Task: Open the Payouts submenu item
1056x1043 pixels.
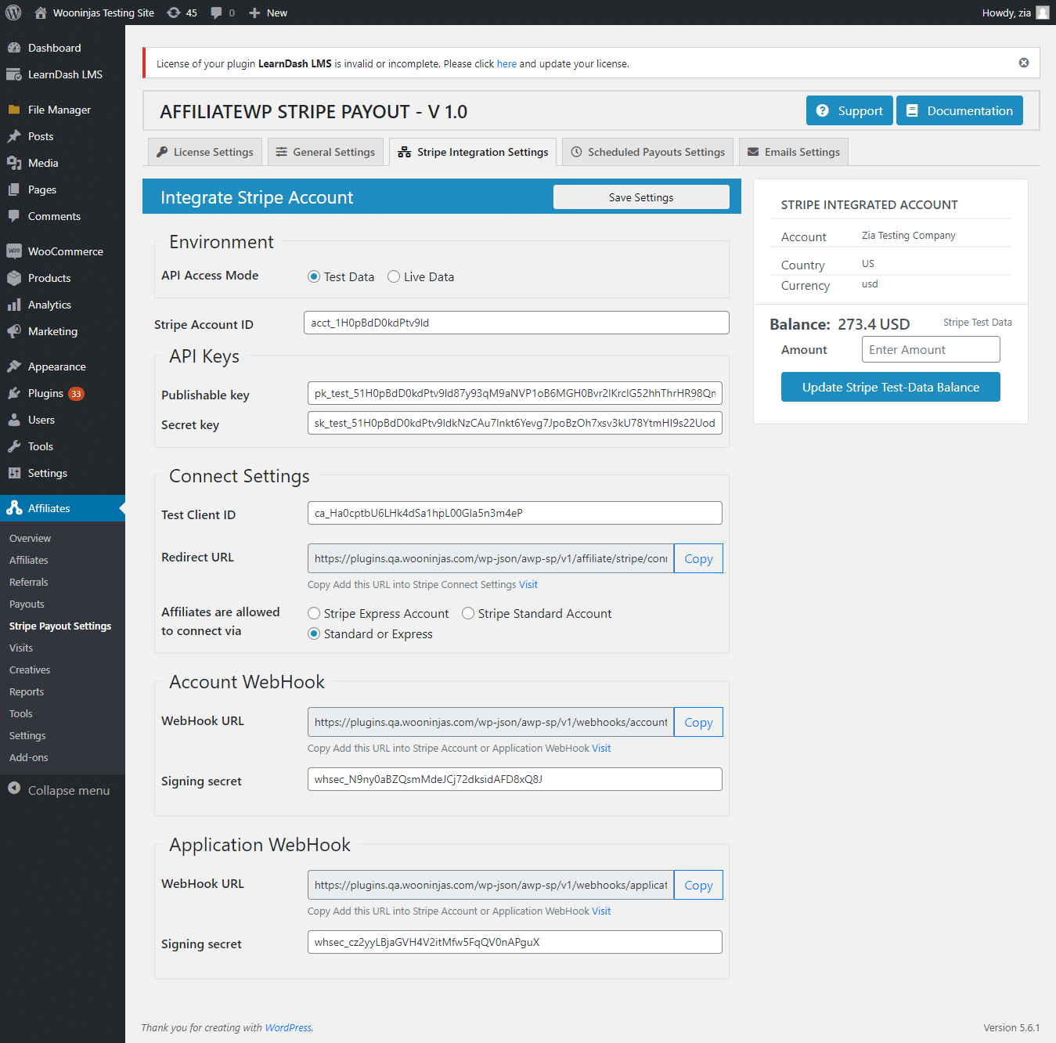Action: (x=27, y=604)
